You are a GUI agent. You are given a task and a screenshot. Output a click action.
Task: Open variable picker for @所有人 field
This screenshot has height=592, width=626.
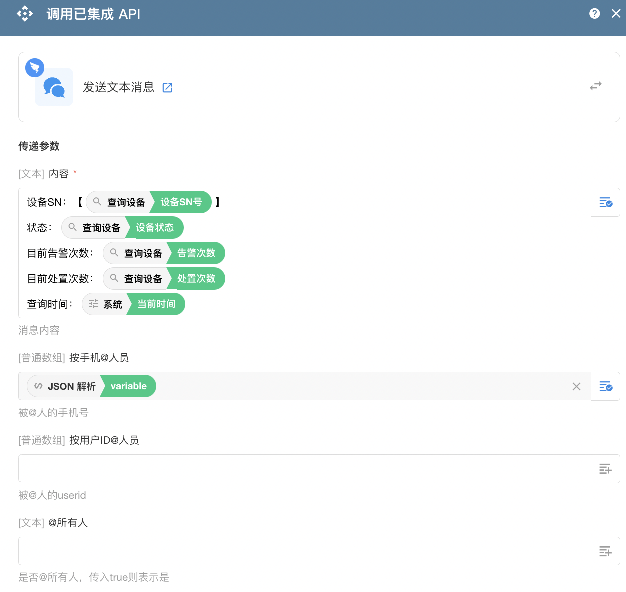[x=605, y=551]
